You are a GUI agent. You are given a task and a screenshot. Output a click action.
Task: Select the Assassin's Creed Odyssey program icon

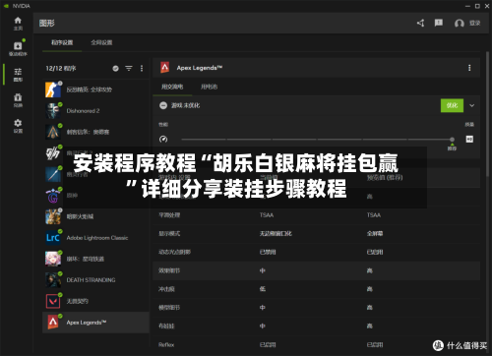point(53,132)
